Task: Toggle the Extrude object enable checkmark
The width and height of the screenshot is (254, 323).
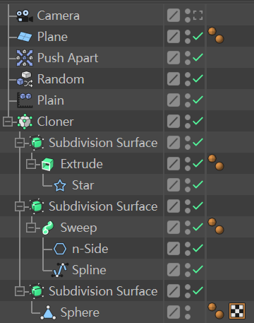Action: [198, 163]
